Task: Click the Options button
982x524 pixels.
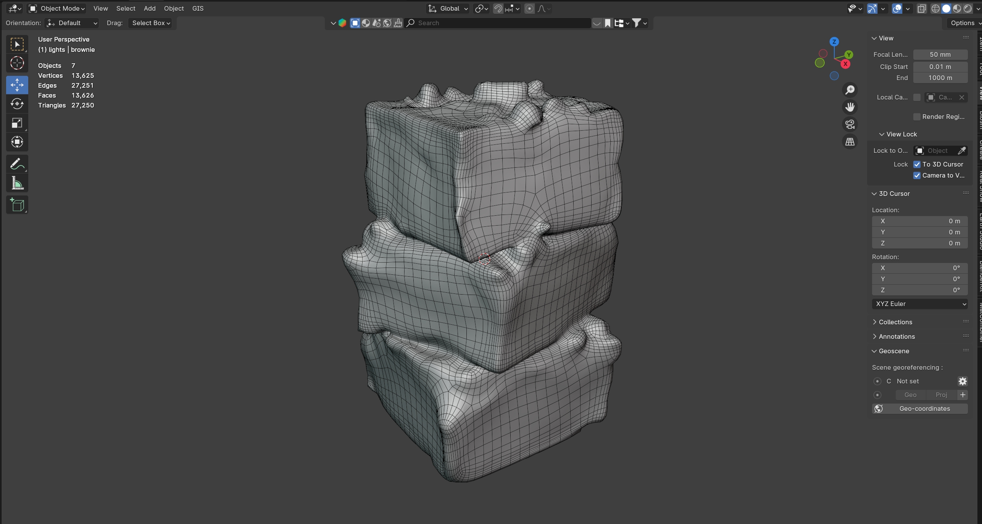Action: 963,23
